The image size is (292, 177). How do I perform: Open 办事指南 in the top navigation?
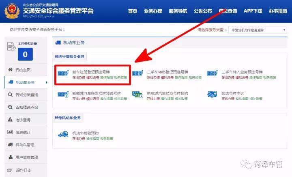point(277,11)
